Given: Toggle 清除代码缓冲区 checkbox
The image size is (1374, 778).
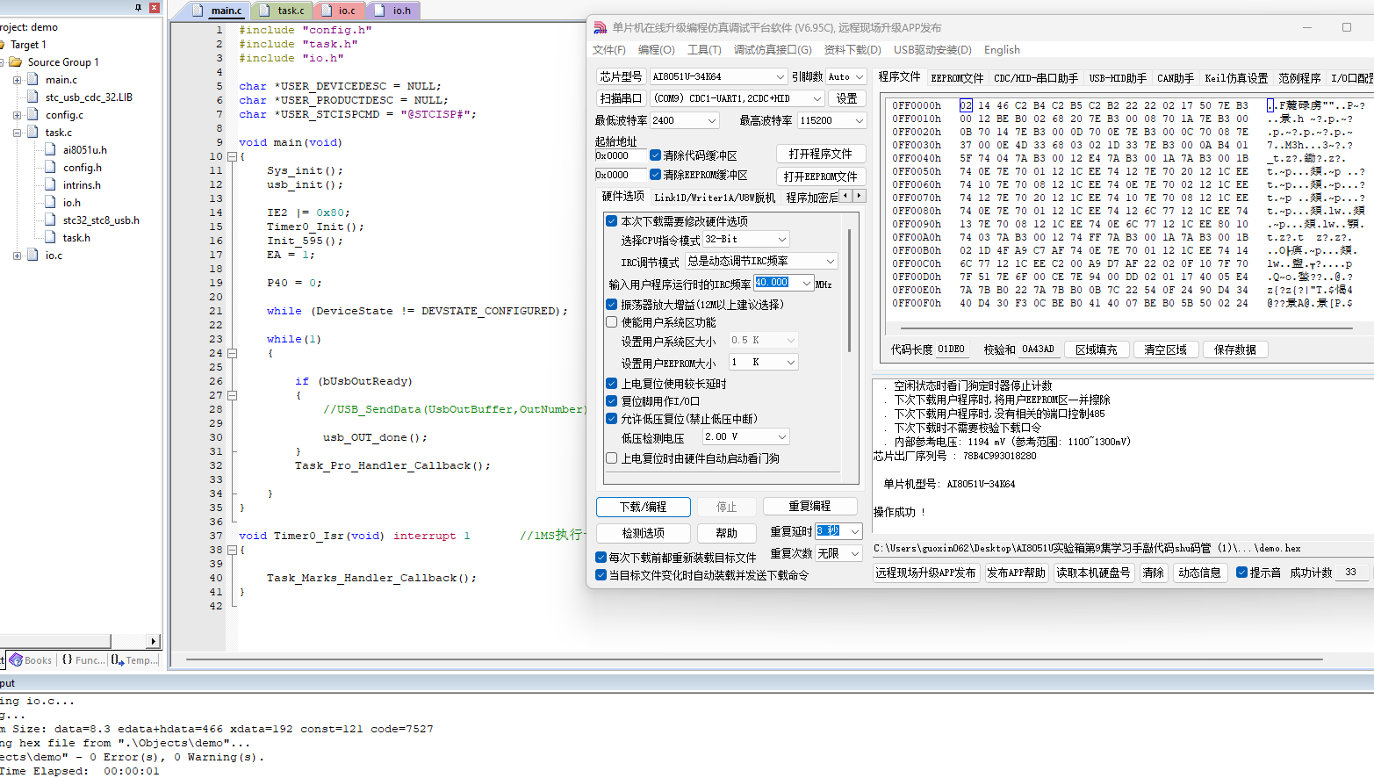Looking at the screenshot, I should [x=655, y=155].
